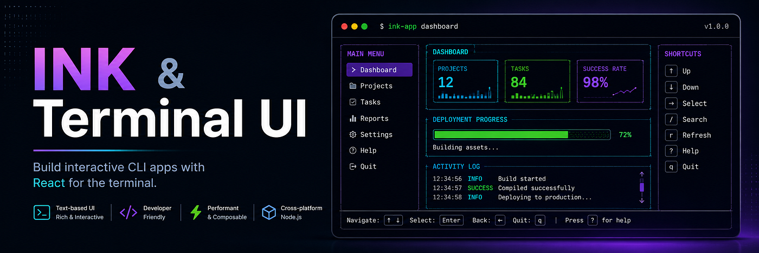Click the red close window dot
The image size is (759, 253).
[x=344, y=26]
